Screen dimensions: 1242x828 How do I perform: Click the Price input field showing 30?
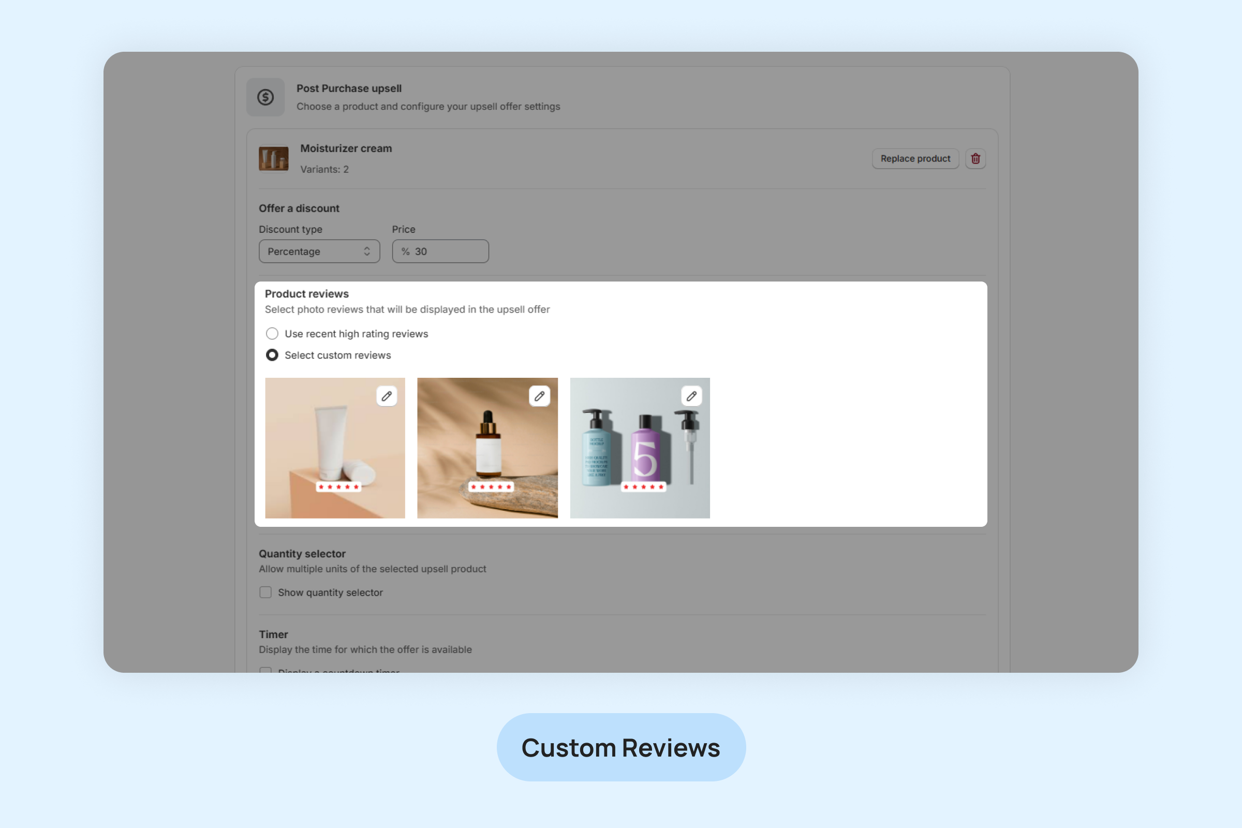tap(440, 252)
